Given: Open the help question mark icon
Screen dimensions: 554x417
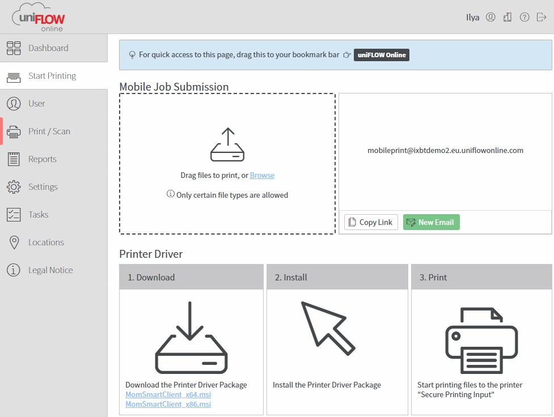Looking at the screenshot, I should click(x=525, y=17).
